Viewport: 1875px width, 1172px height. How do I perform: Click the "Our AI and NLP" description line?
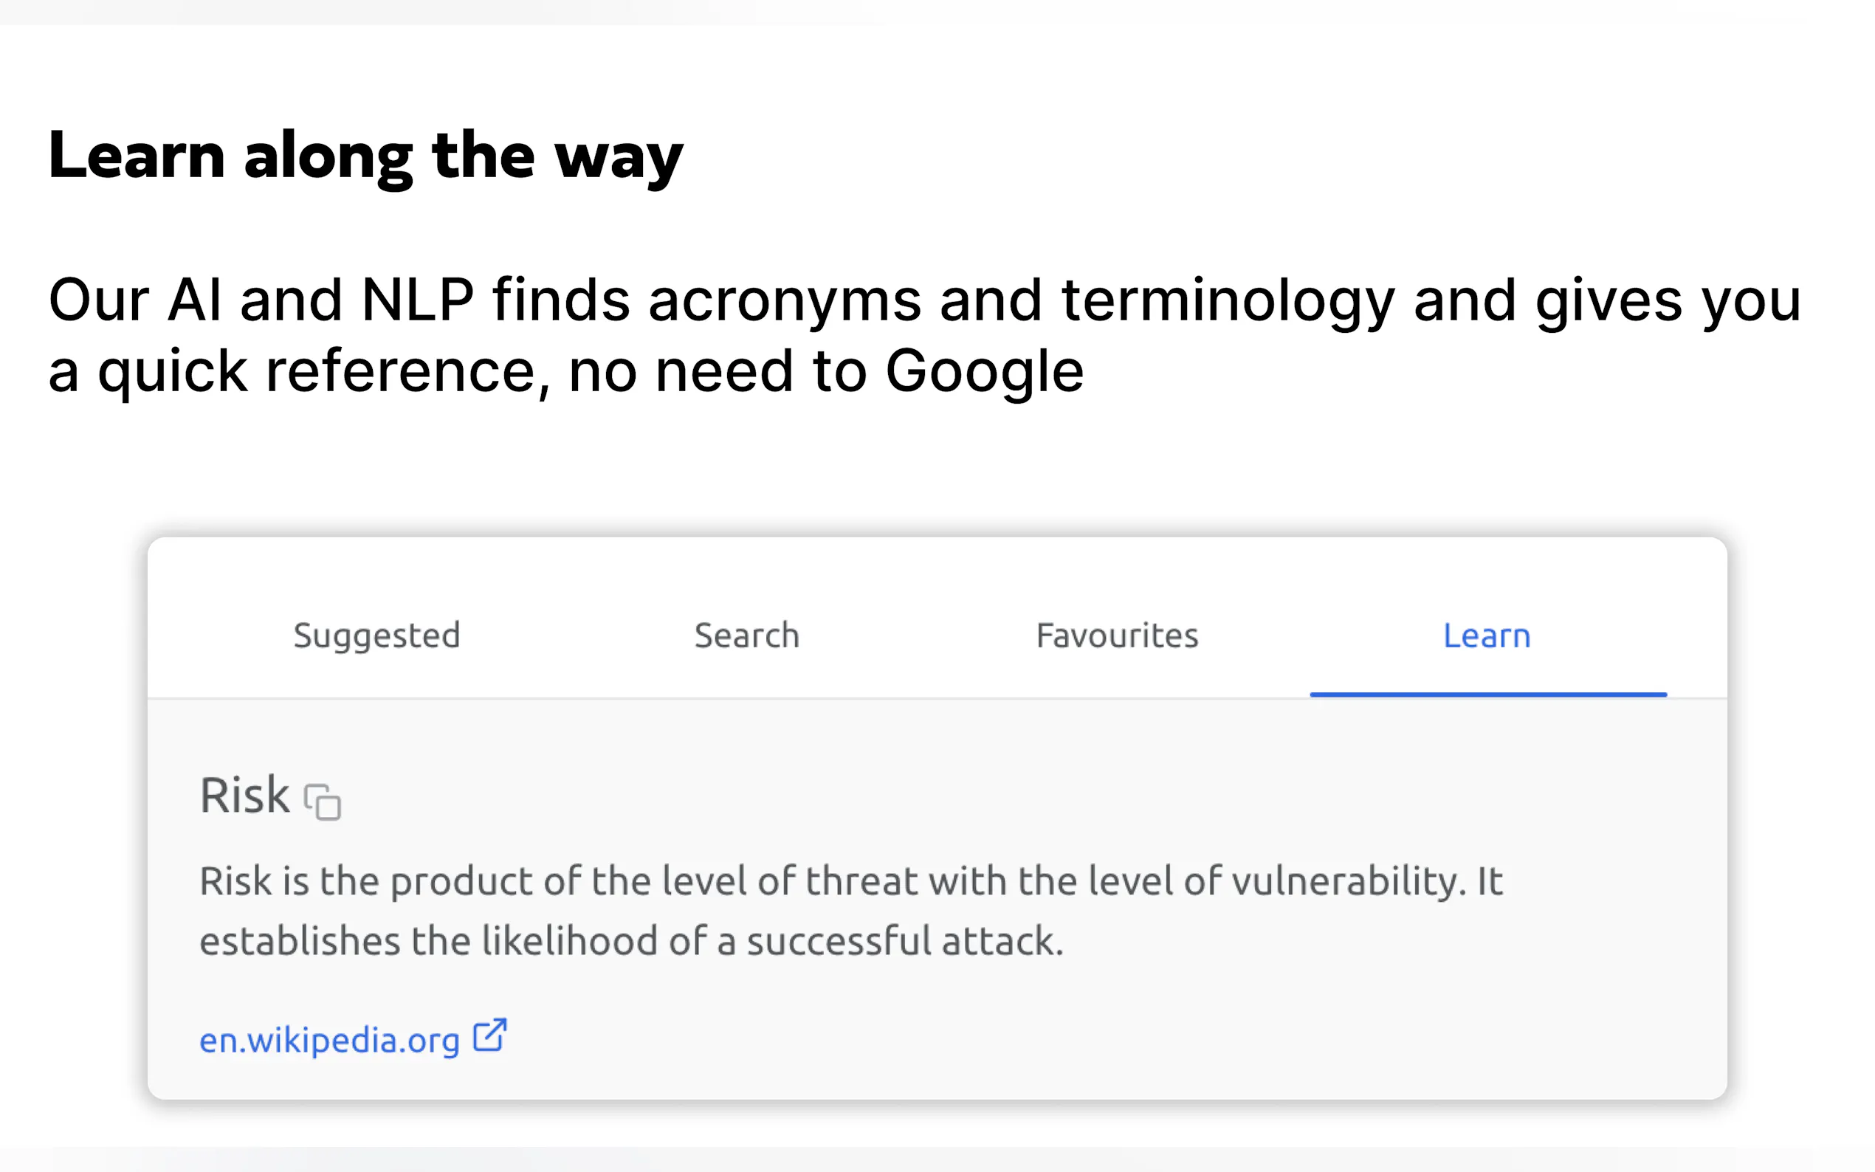pos(924,300)
